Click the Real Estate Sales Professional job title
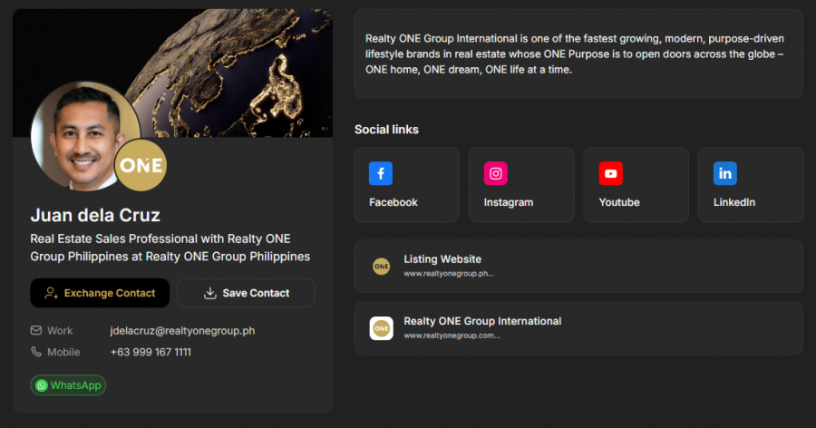816x428 pixels. [x=170, y=248]
